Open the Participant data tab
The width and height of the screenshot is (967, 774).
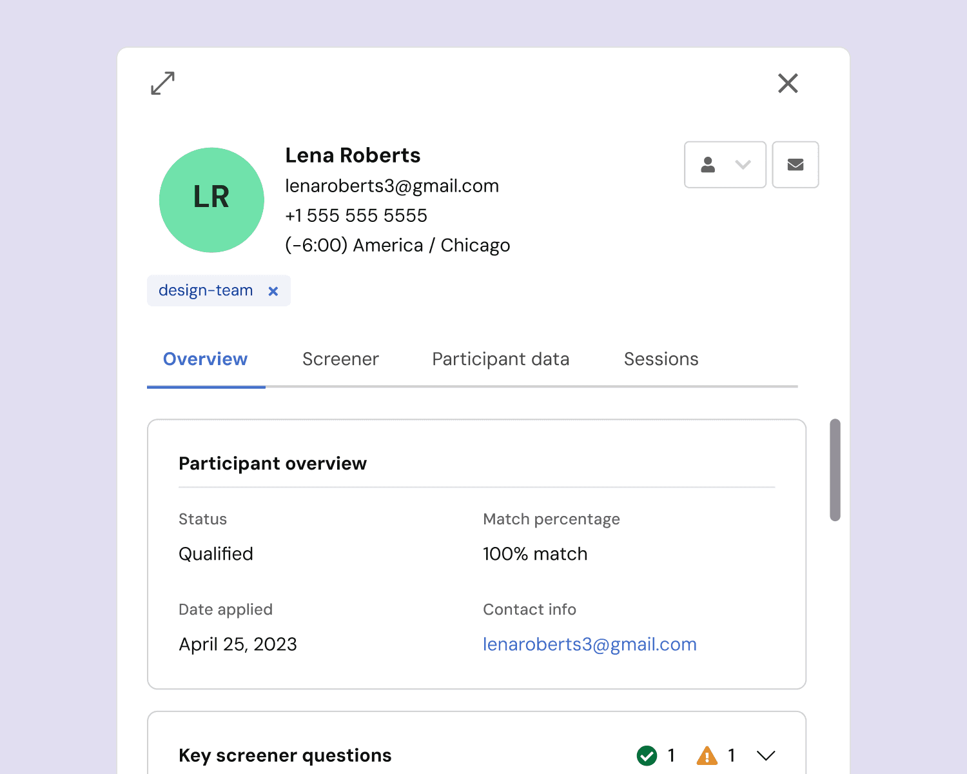click(x=501, y=359)
